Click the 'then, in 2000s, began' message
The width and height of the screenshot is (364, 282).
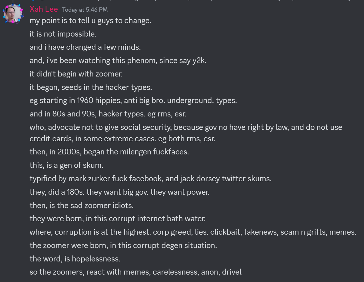pyautogui.click(x=109, y=152)
